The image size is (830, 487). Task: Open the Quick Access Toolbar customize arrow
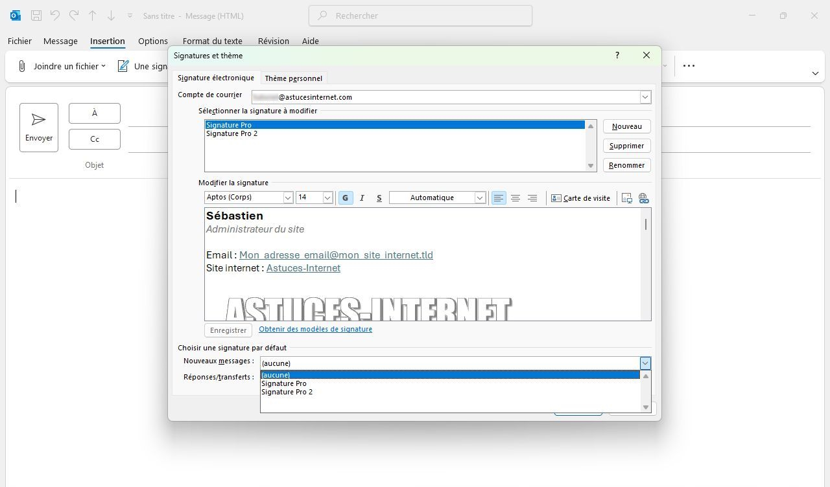pos(130,16)
